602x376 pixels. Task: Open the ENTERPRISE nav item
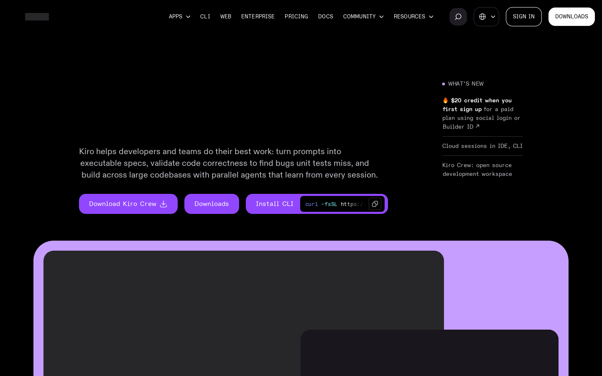(258, 17)
